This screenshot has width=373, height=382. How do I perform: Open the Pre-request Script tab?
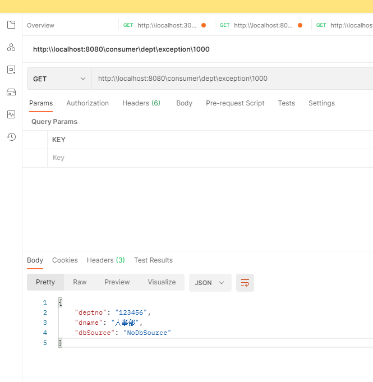(x=235, y=103)
